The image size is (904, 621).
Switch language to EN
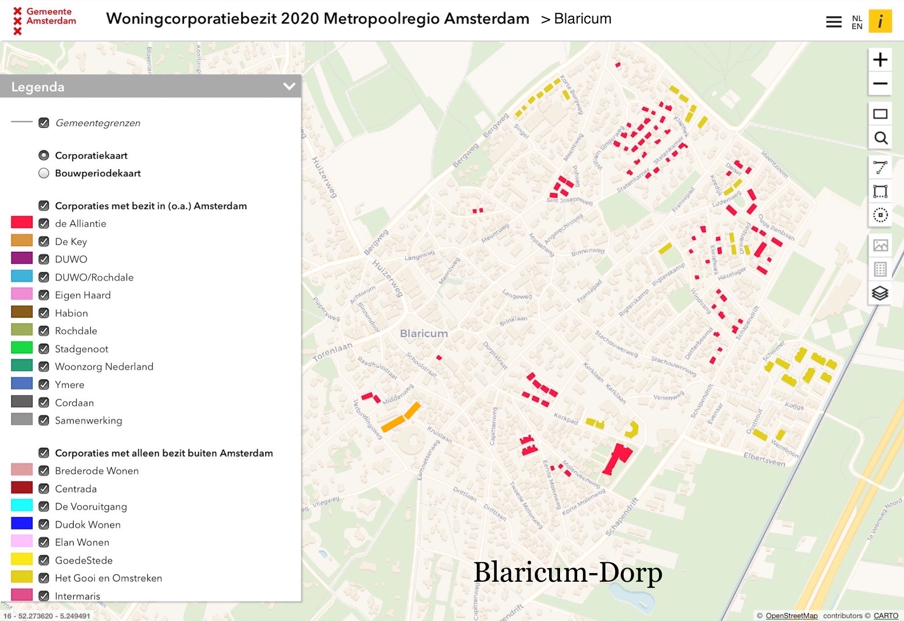[857, 26]
